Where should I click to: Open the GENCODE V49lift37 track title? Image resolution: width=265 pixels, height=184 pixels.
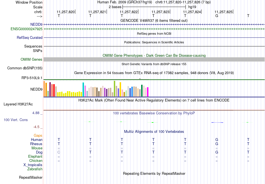coord(154,20)
